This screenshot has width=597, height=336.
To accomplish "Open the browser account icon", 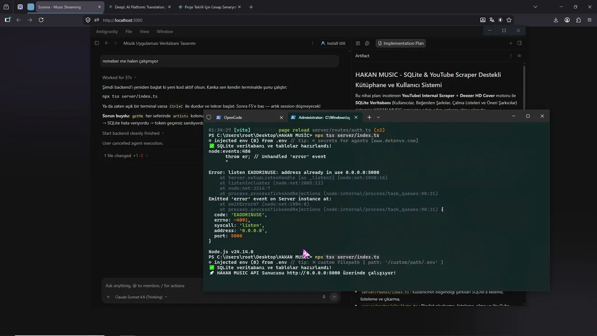I will click(567, 20).
